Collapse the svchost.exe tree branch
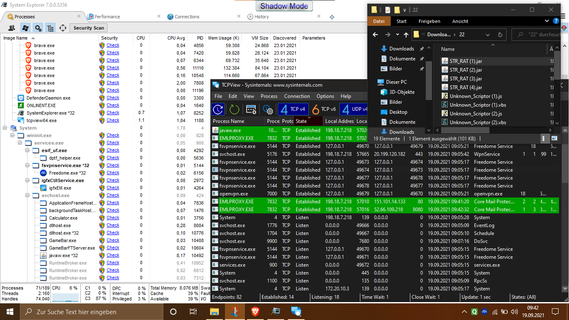Screen dimensions: 569x320 (x=27, y=195)
